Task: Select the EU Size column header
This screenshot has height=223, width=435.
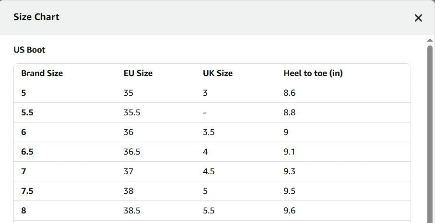Action: [138, 73]
